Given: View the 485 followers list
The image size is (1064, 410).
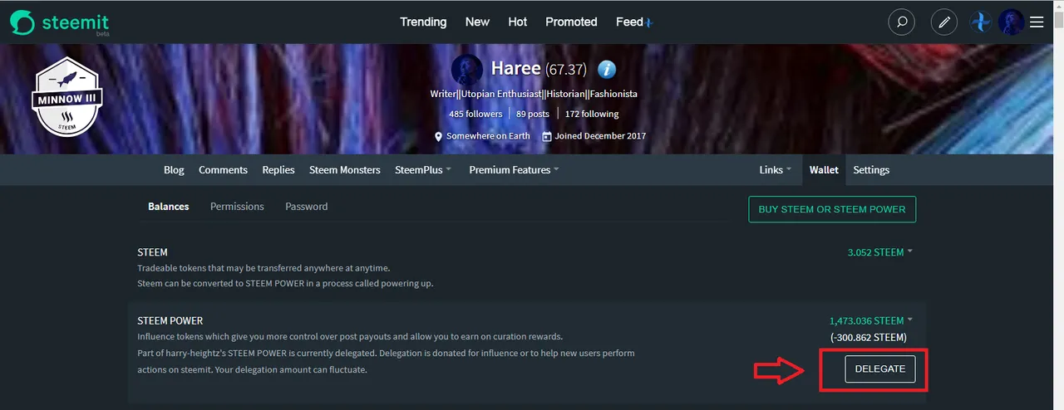Looking at the screenshot, I should [475, 114].
